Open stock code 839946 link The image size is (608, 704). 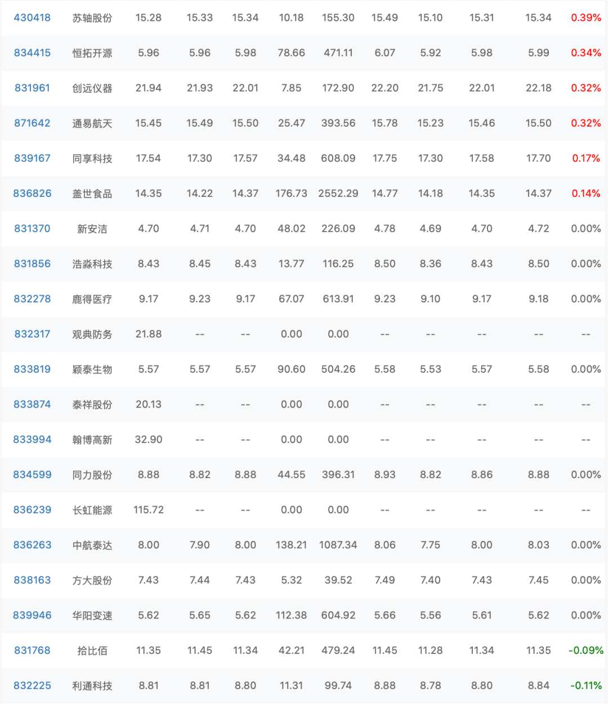coord(32,615)
